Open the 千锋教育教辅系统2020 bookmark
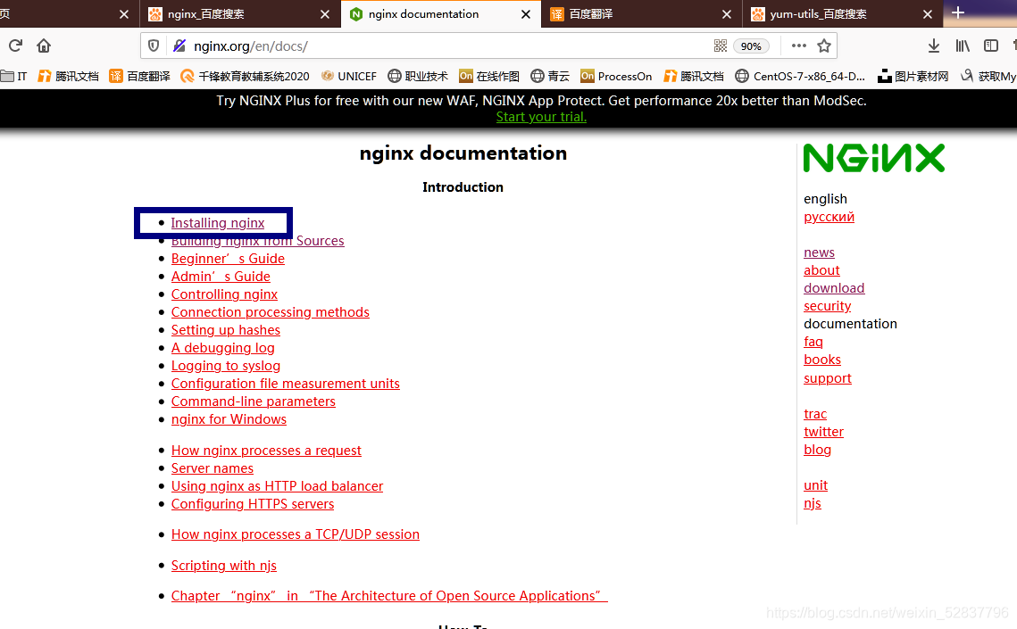Image resolution: width=1017 pixels, height=629 pixels. point(246,77)
